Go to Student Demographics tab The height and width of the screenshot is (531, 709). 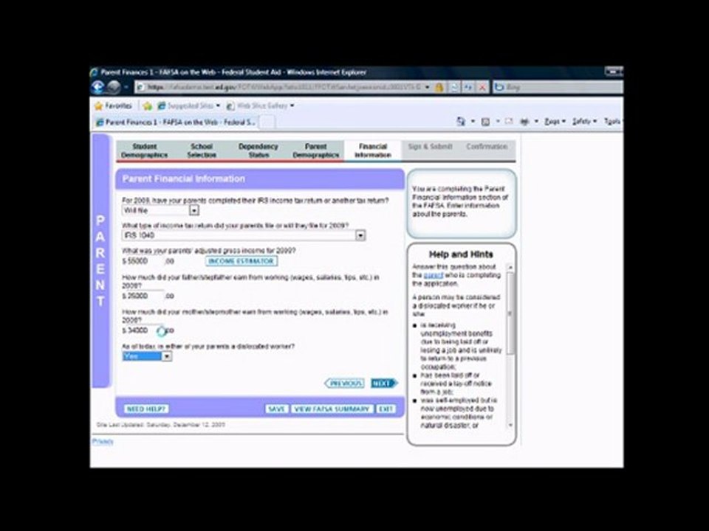click(144, 150)
